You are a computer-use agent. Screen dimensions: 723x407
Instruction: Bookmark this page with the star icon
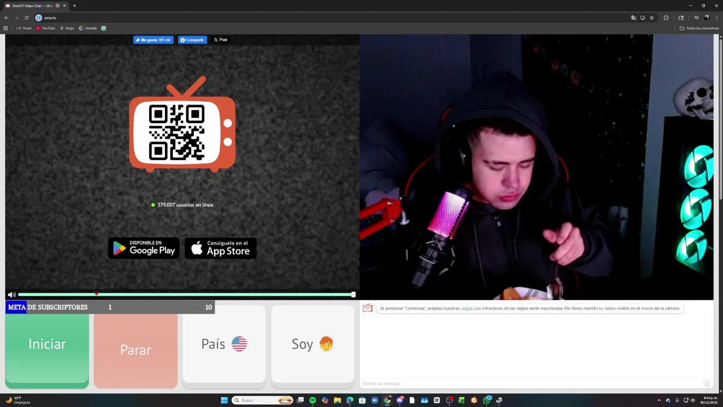pos(652,18)
